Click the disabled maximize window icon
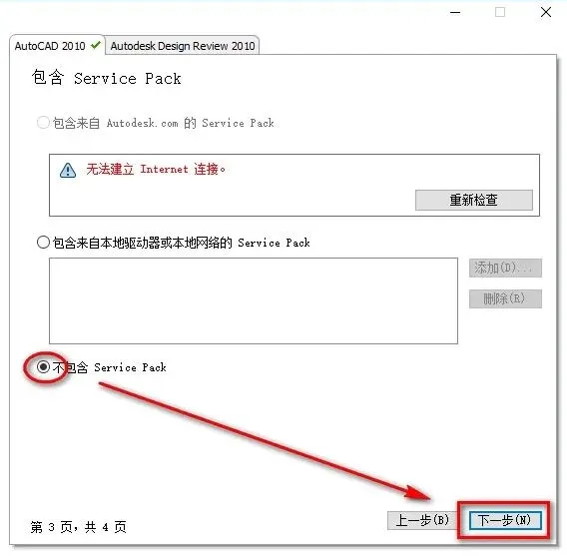This screenshot has width=567, height=556. pos(500,12)
